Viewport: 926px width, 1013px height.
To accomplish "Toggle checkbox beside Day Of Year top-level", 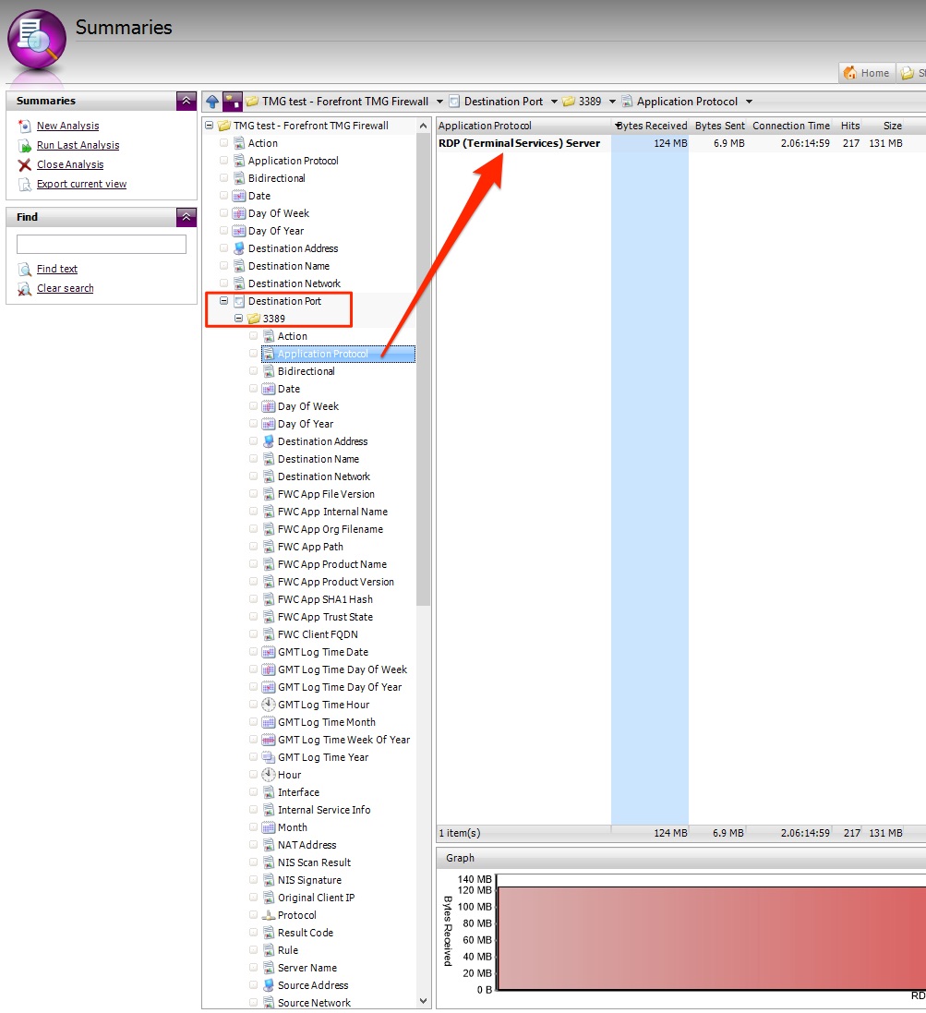I will (224, 231).
